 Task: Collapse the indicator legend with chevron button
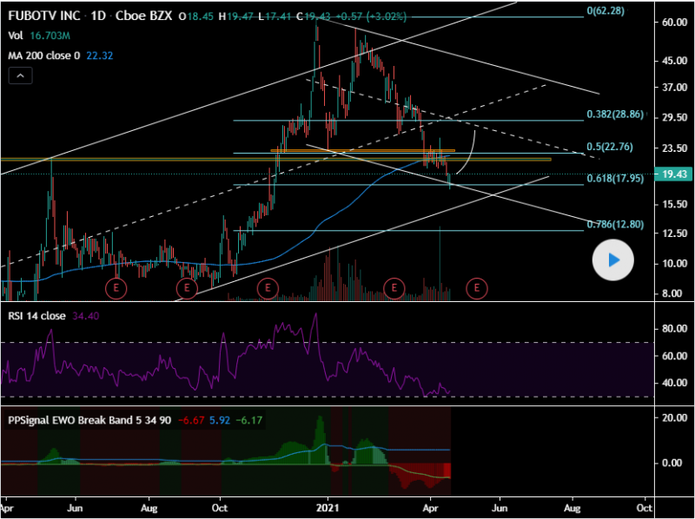click(x=19, y=76)
